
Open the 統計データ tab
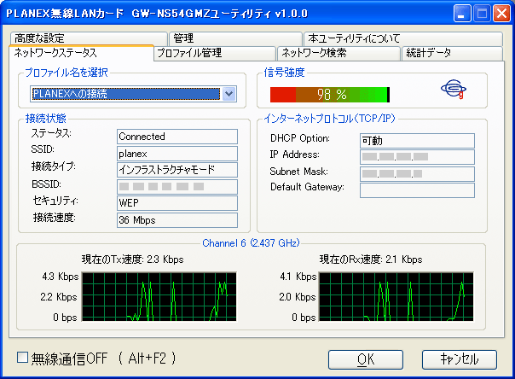point(452,53)
